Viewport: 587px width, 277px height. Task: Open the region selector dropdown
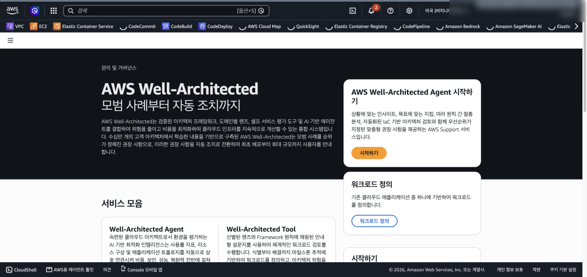pyautogui.click(x=437, y=11)
